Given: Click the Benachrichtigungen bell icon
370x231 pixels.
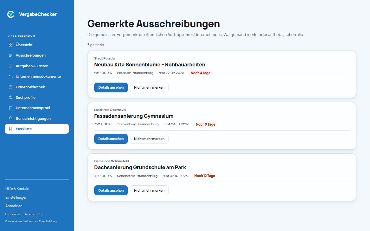Looking at the screenshot, I should (11, 118).
